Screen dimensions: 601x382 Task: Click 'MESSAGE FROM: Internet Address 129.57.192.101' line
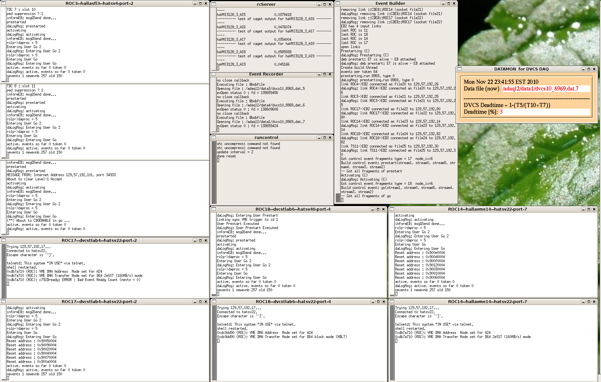click(61, 175)
